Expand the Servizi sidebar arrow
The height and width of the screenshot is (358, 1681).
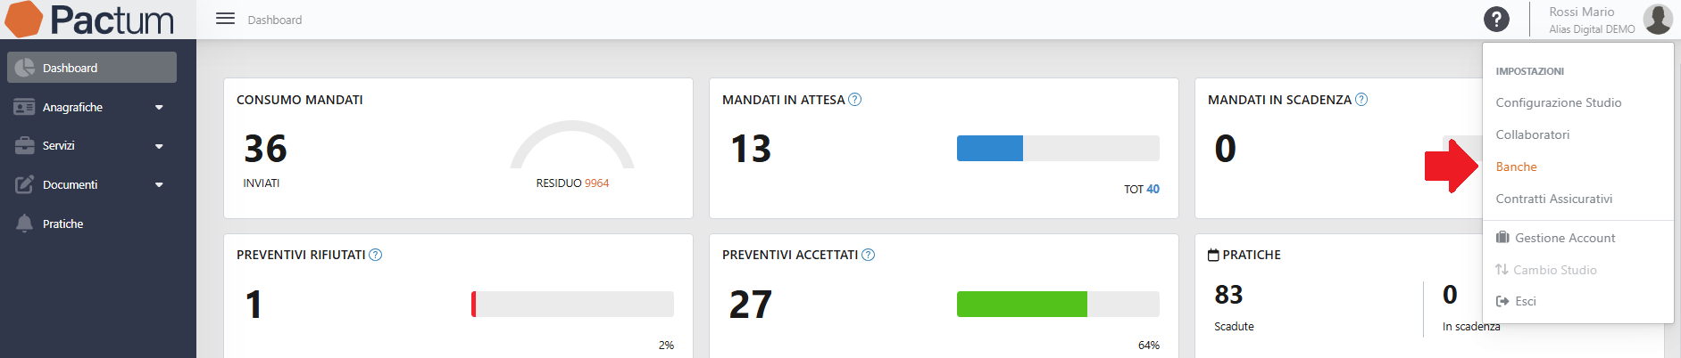click(x=159, y=146)
